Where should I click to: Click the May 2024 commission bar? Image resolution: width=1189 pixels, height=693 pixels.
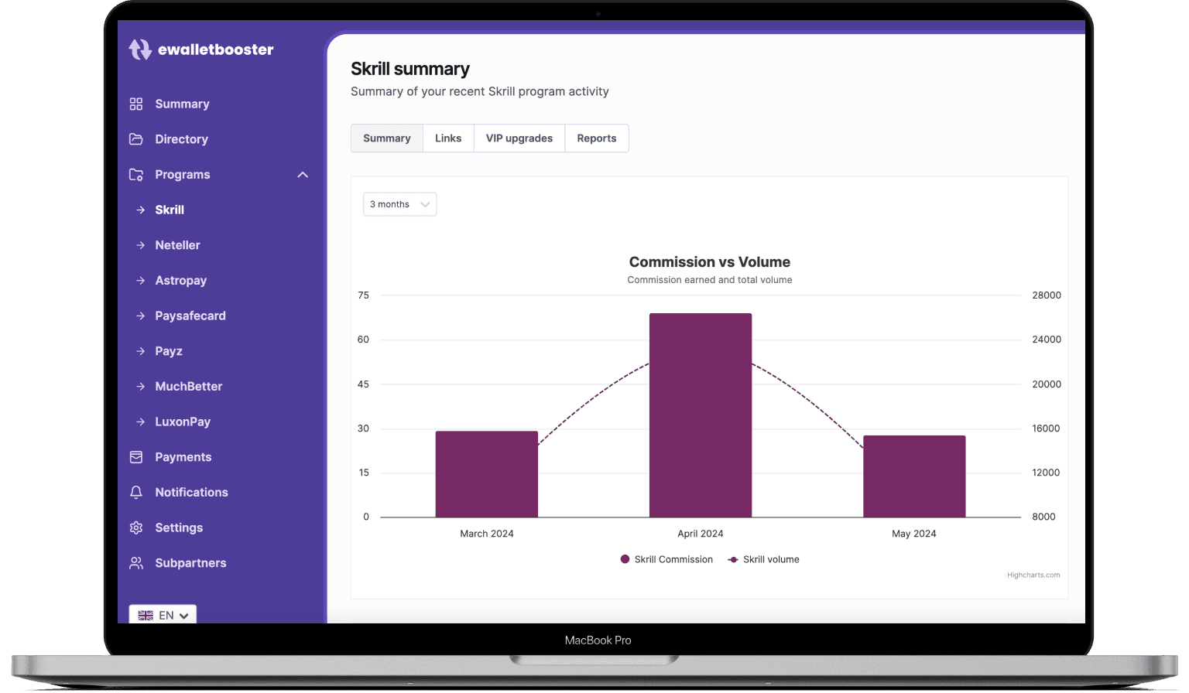(x=914, y=476)
